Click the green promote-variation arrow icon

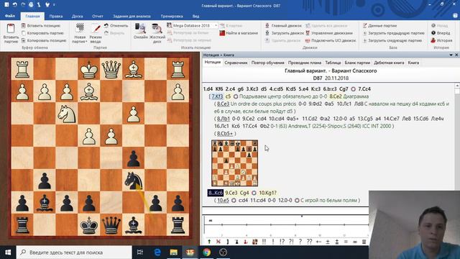209,242
